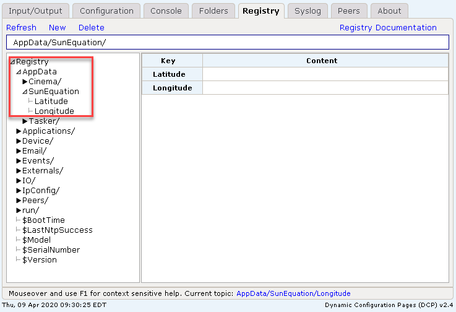Expand the run/ node arrow
Screen dimensions: 456x312
point(19,210)
